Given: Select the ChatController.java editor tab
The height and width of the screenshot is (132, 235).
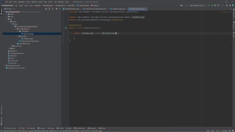Looking at the screenshot, I should (138, 9).
